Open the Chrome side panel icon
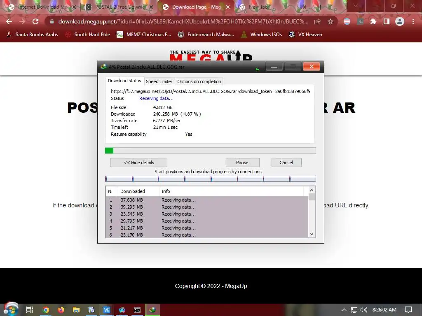The width and height of the screenshot is (422, 316). 386,21
